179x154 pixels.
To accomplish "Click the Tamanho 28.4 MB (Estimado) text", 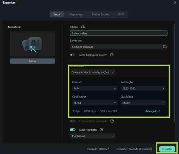I will [134, 149].
